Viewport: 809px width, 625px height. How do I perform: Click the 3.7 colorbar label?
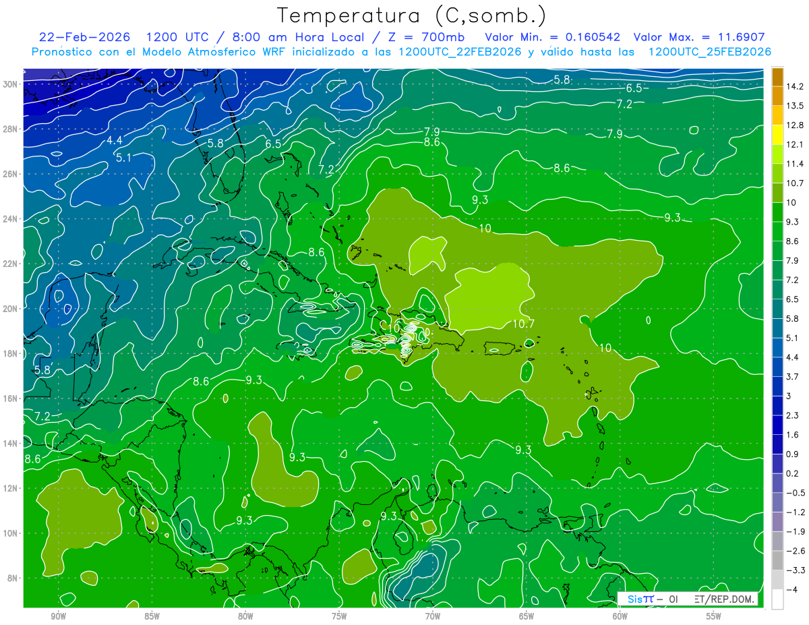click(792, 376)
